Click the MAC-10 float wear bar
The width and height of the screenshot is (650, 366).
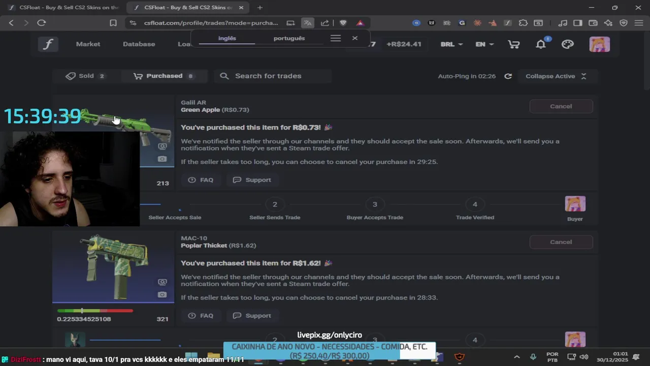(95, 311)
